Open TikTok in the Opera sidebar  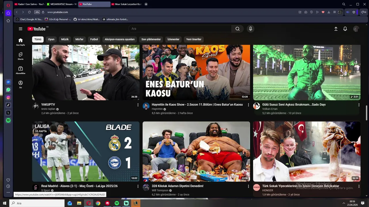click(x=8, y=105)
